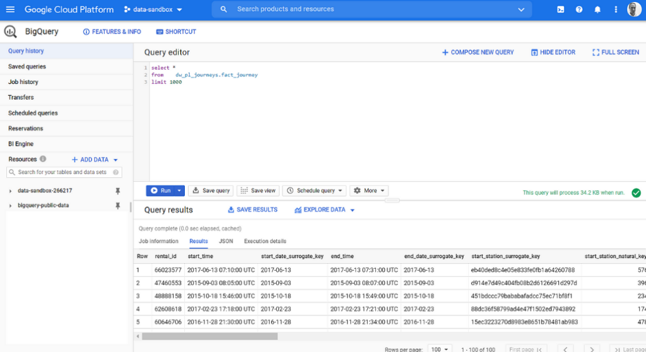
Task: Open notifications bell icon
Action: (x=597, y=9)
